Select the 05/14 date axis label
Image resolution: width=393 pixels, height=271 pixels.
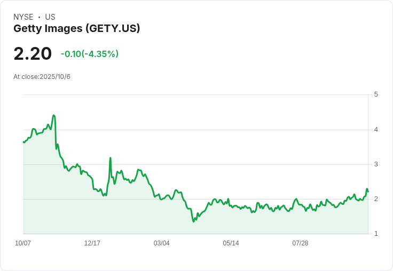pos(231,243)
